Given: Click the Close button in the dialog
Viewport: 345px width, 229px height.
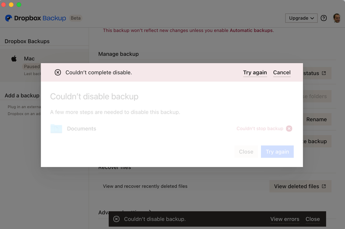Looking at the screenshot, I should (x=246, y=152).
